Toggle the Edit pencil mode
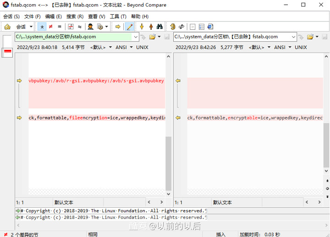 (129, 27)
